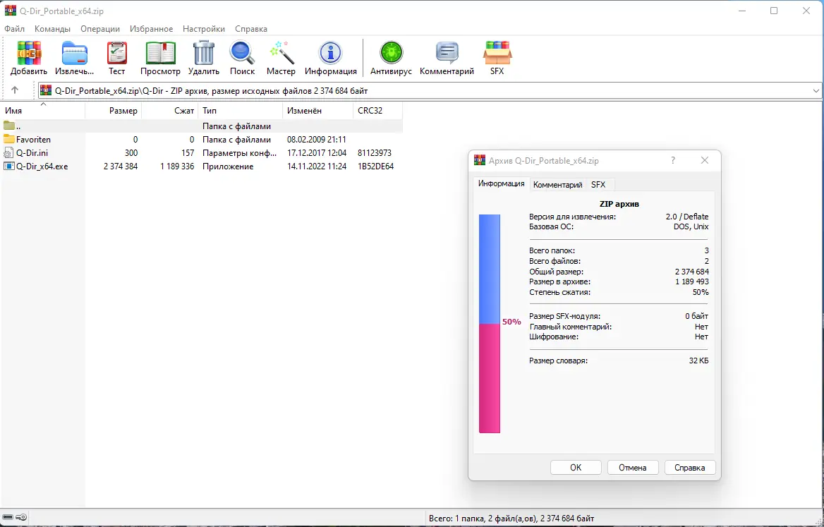Viewport: 824px width, 527px height.
Task: Sort by the Тип column header
Action: point(240,111)
